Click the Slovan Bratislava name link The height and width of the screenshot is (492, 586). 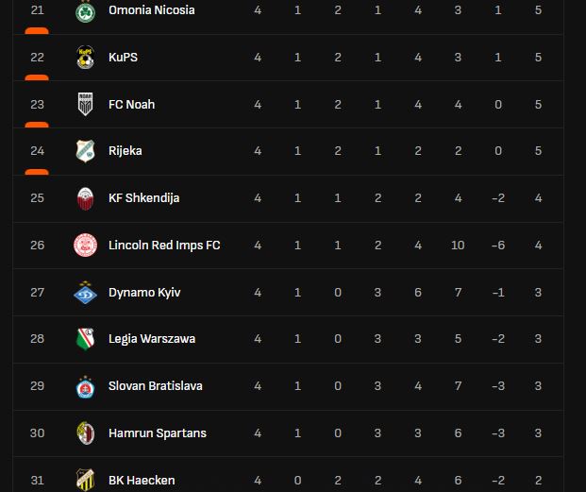[x=155, y=386]
